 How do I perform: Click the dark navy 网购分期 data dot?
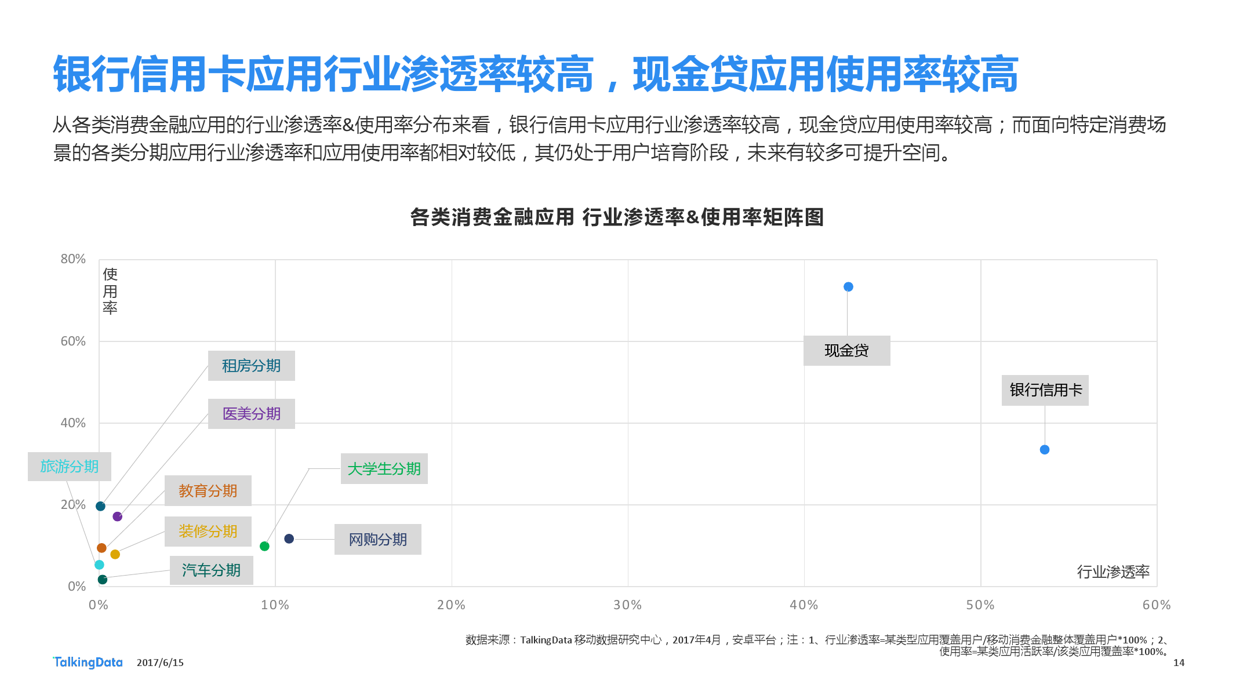(x=289, y=539)
